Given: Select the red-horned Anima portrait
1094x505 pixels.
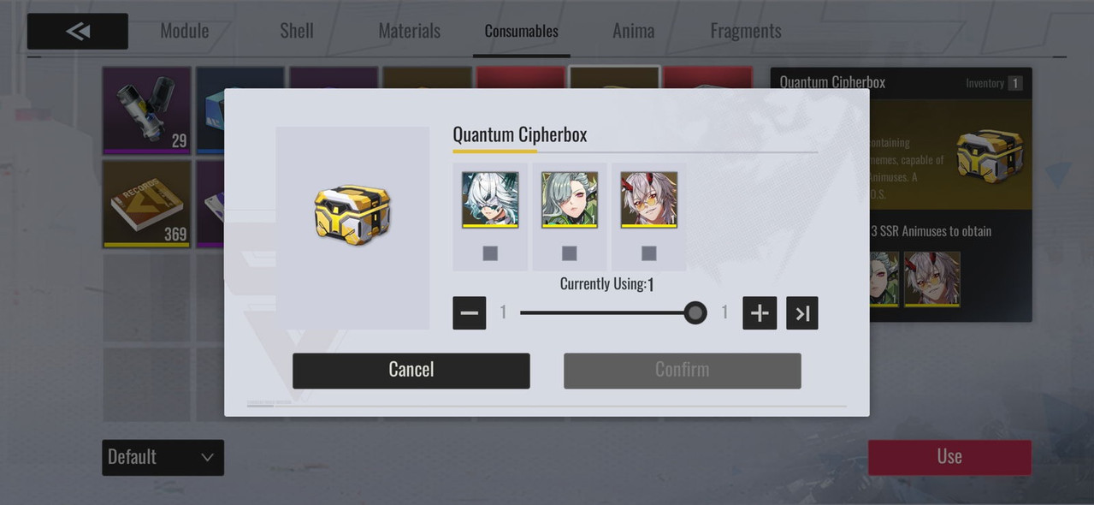Looking at the screenshot, I should 649,199.
